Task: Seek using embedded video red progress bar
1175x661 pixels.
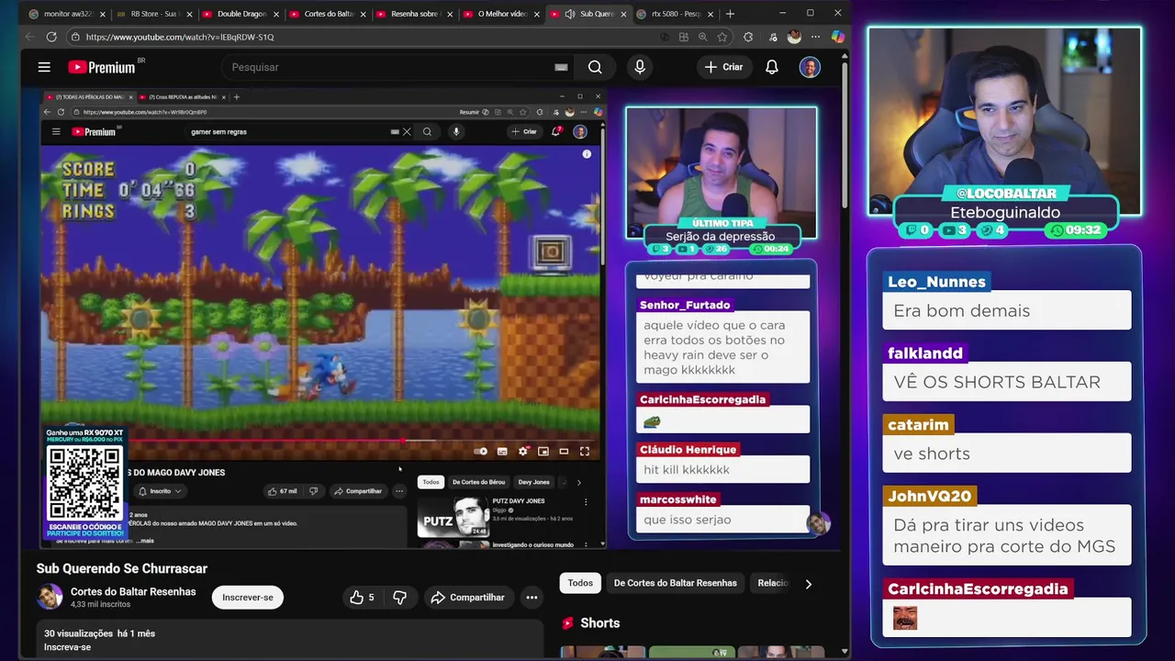Action: tap(319, 441)
